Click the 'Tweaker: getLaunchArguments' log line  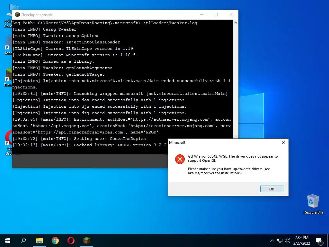(x=62, y=68)
